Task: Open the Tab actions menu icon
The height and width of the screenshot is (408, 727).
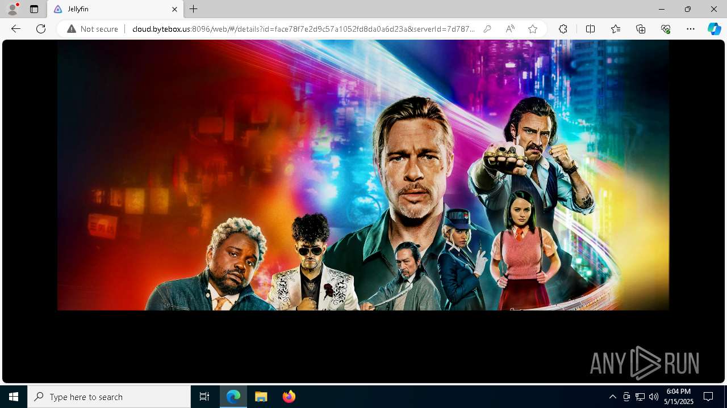Action: 34,9
